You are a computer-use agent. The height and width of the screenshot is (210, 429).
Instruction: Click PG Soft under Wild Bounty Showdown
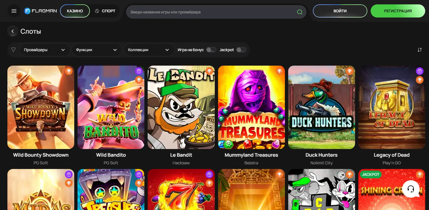[x=41, y=163]
